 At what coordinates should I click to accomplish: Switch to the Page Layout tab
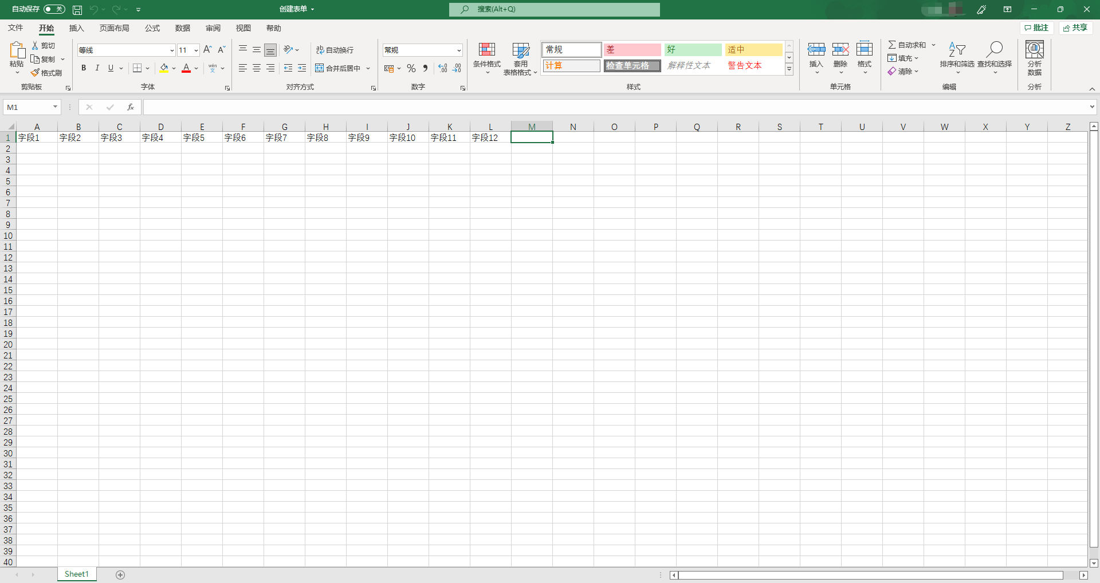[114, 28]
